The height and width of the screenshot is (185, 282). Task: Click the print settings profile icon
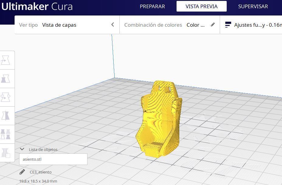pos(228,25)
